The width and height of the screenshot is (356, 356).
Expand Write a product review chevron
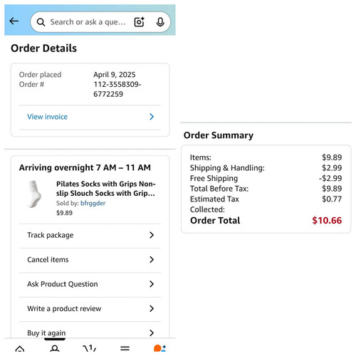152,308
